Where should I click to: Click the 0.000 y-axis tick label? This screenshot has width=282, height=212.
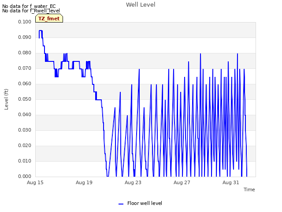coord(25,176)
